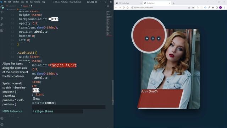
Task: Open browser Extensions puzzle icon
Action: click(213, 7)
